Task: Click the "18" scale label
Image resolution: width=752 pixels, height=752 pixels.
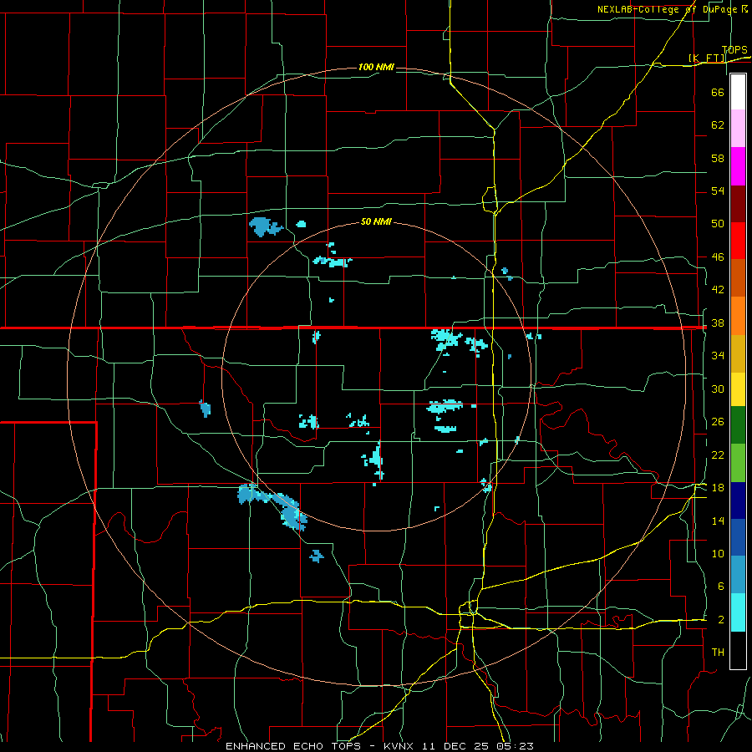Action: pyautogui.click(x=718, y=488)
